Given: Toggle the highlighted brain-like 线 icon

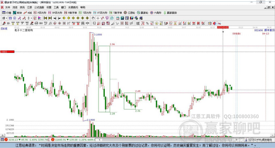Looking at the screenshot, I should 112,18.
